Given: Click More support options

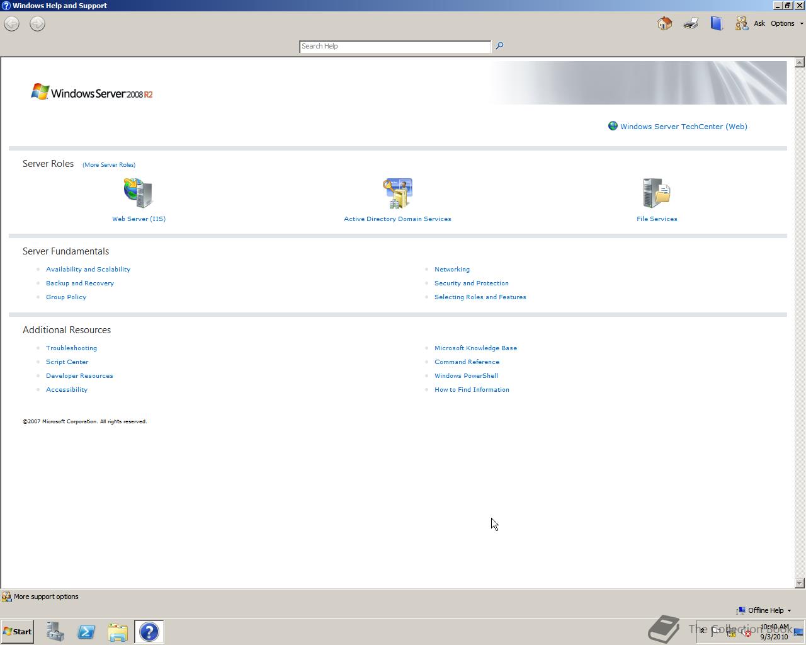Looking at the screenshot, I should [x=40, y=596].
